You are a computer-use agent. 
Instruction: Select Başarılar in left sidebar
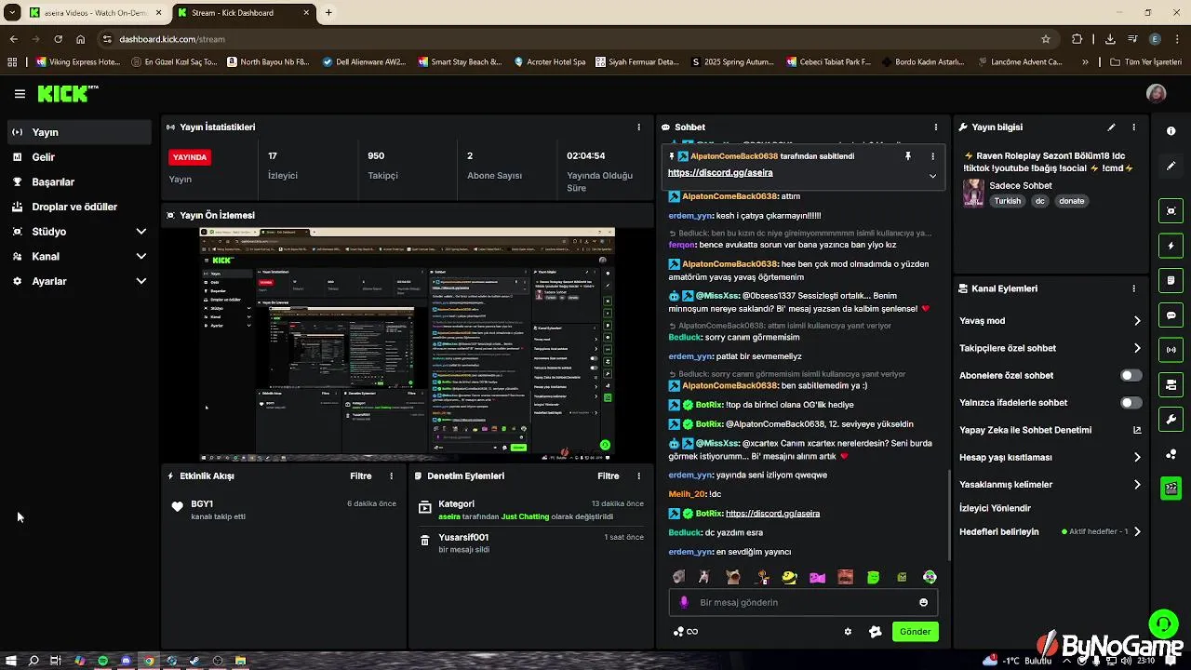click(x=79, y=181)
